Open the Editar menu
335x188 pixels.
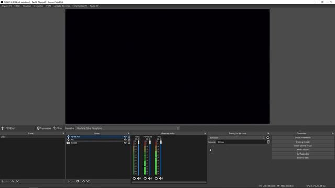pos(17,6)
